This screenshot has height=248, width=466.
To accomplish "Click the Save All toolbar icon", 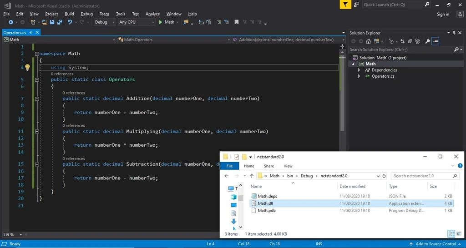I will tap(60, 22).
